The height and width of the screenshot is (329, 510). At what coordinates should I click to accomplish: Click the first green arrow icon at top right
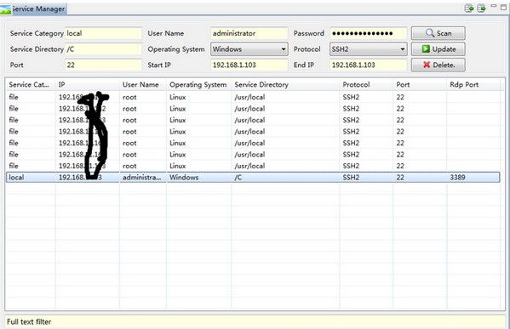click(468, 9)
